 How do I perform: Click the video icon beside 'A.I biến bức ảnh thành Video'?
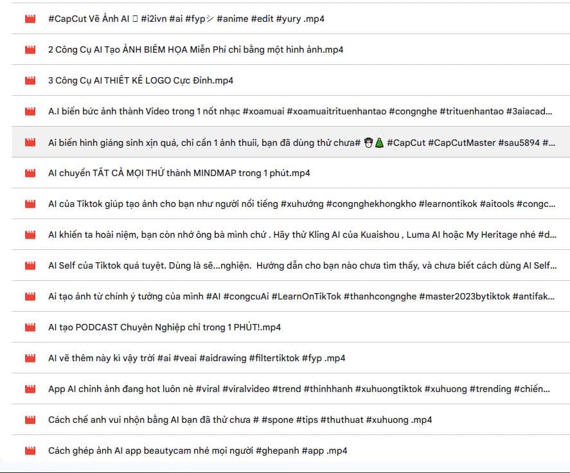tap(30, 111)
